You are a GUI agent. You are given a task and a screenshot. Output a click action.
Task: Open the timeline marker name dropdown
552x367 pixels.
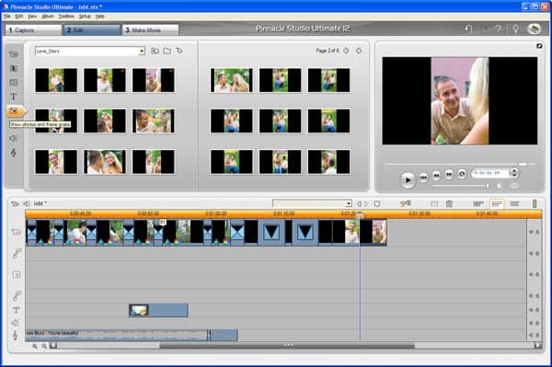pyautogui.click(x=349, y=203)
